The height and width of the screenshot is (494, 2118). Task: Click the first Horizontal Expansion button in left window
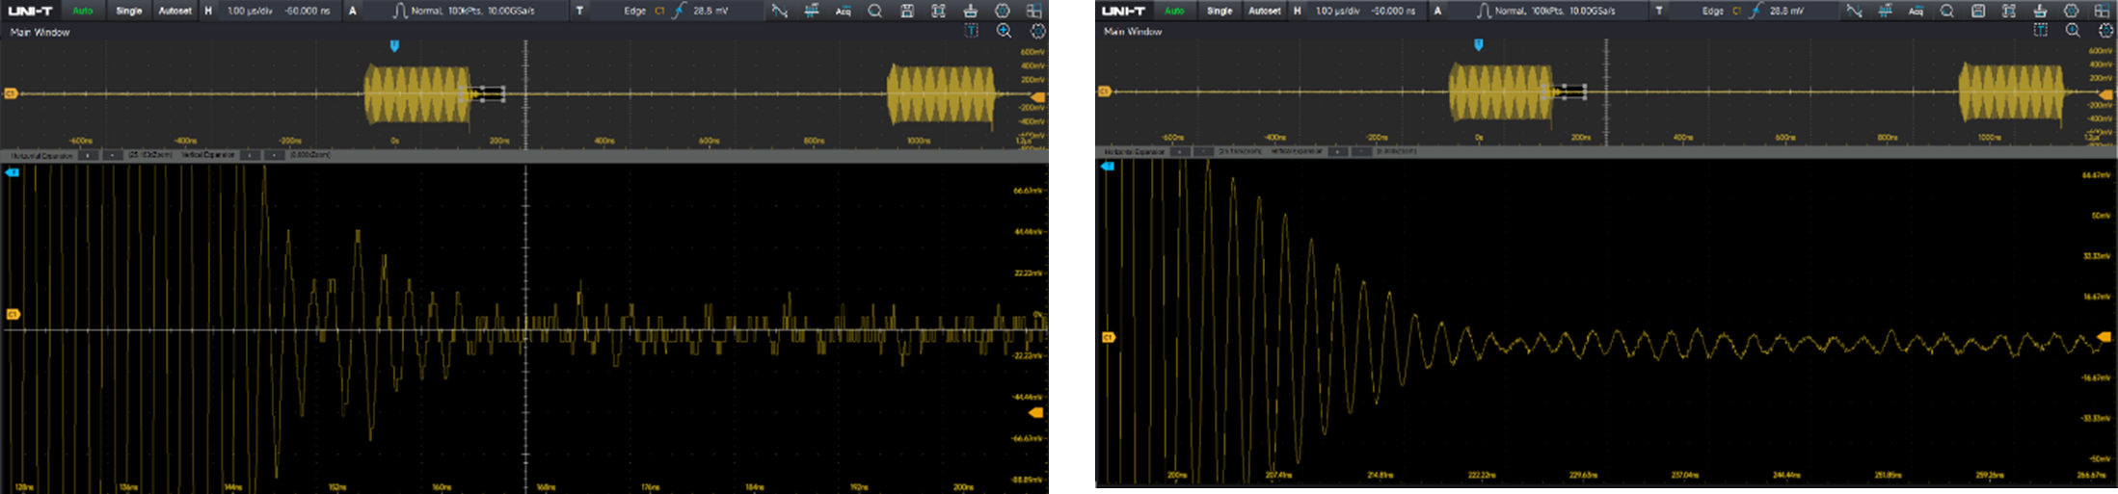[x=88, y=155]
